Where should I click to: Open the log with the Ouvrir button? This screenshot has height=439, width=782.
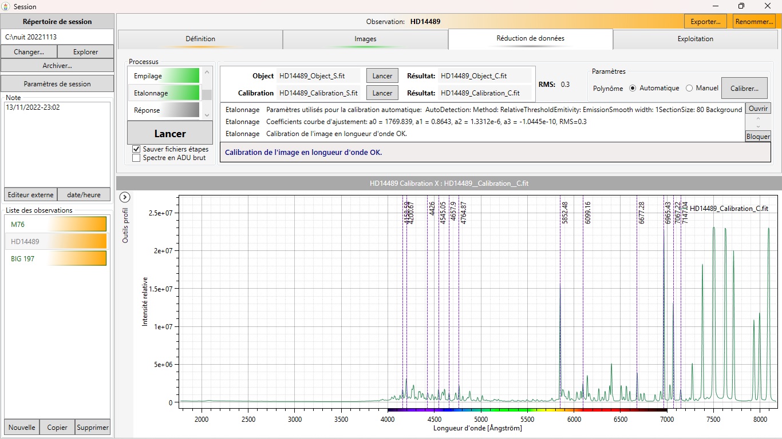(758, 109)
